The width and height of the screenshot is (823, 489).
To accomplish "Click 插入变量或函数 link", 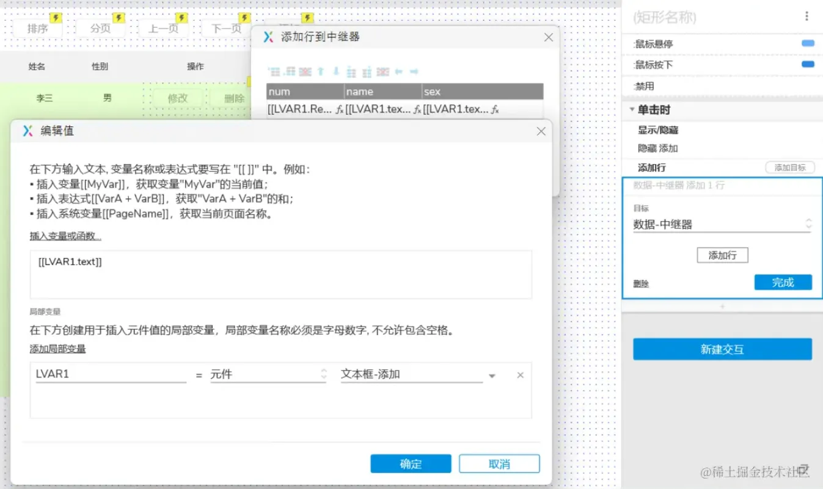I will tap(65, 236).
